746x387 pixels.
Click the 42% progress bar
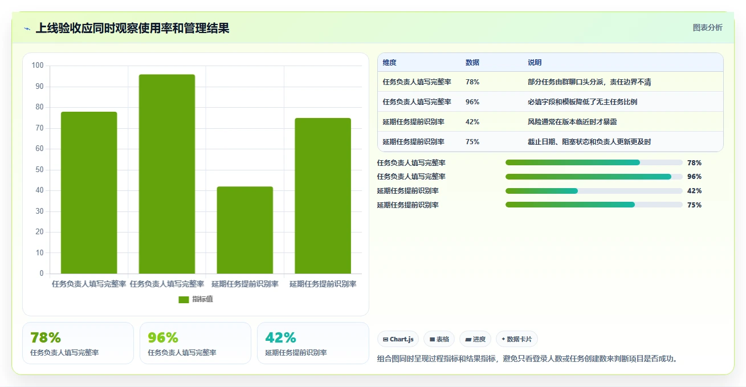coord(594,191)
